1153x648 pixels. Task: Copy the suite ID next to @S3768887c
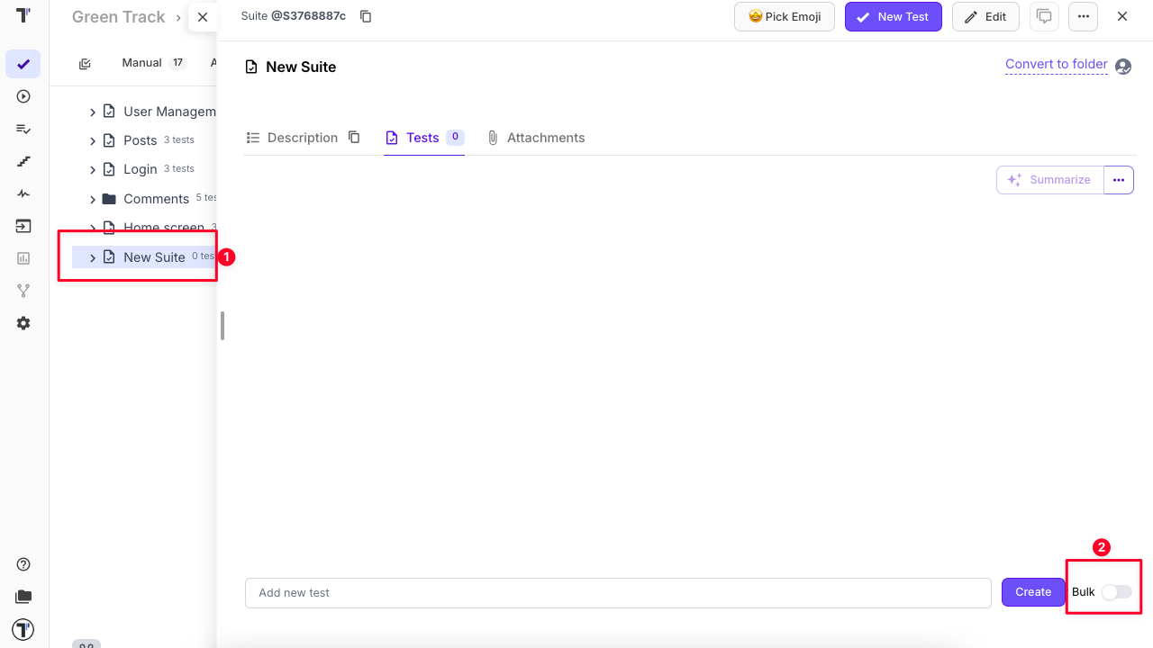pos(366,17)
